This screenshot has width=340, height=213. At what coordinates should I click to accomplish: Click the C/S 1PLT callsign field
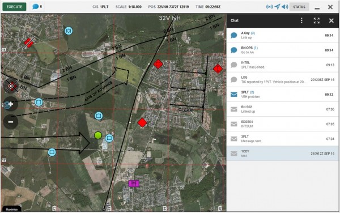[x=100, y=7]
